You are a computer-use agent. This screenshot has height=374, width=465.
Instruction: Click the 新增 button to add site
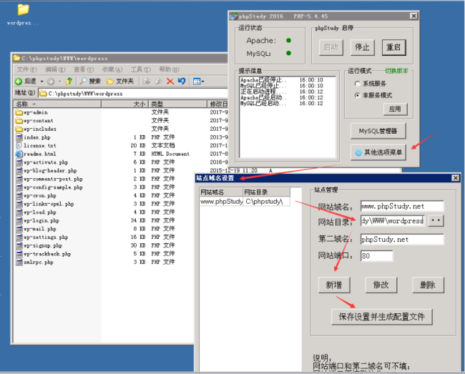coord(333,285)
